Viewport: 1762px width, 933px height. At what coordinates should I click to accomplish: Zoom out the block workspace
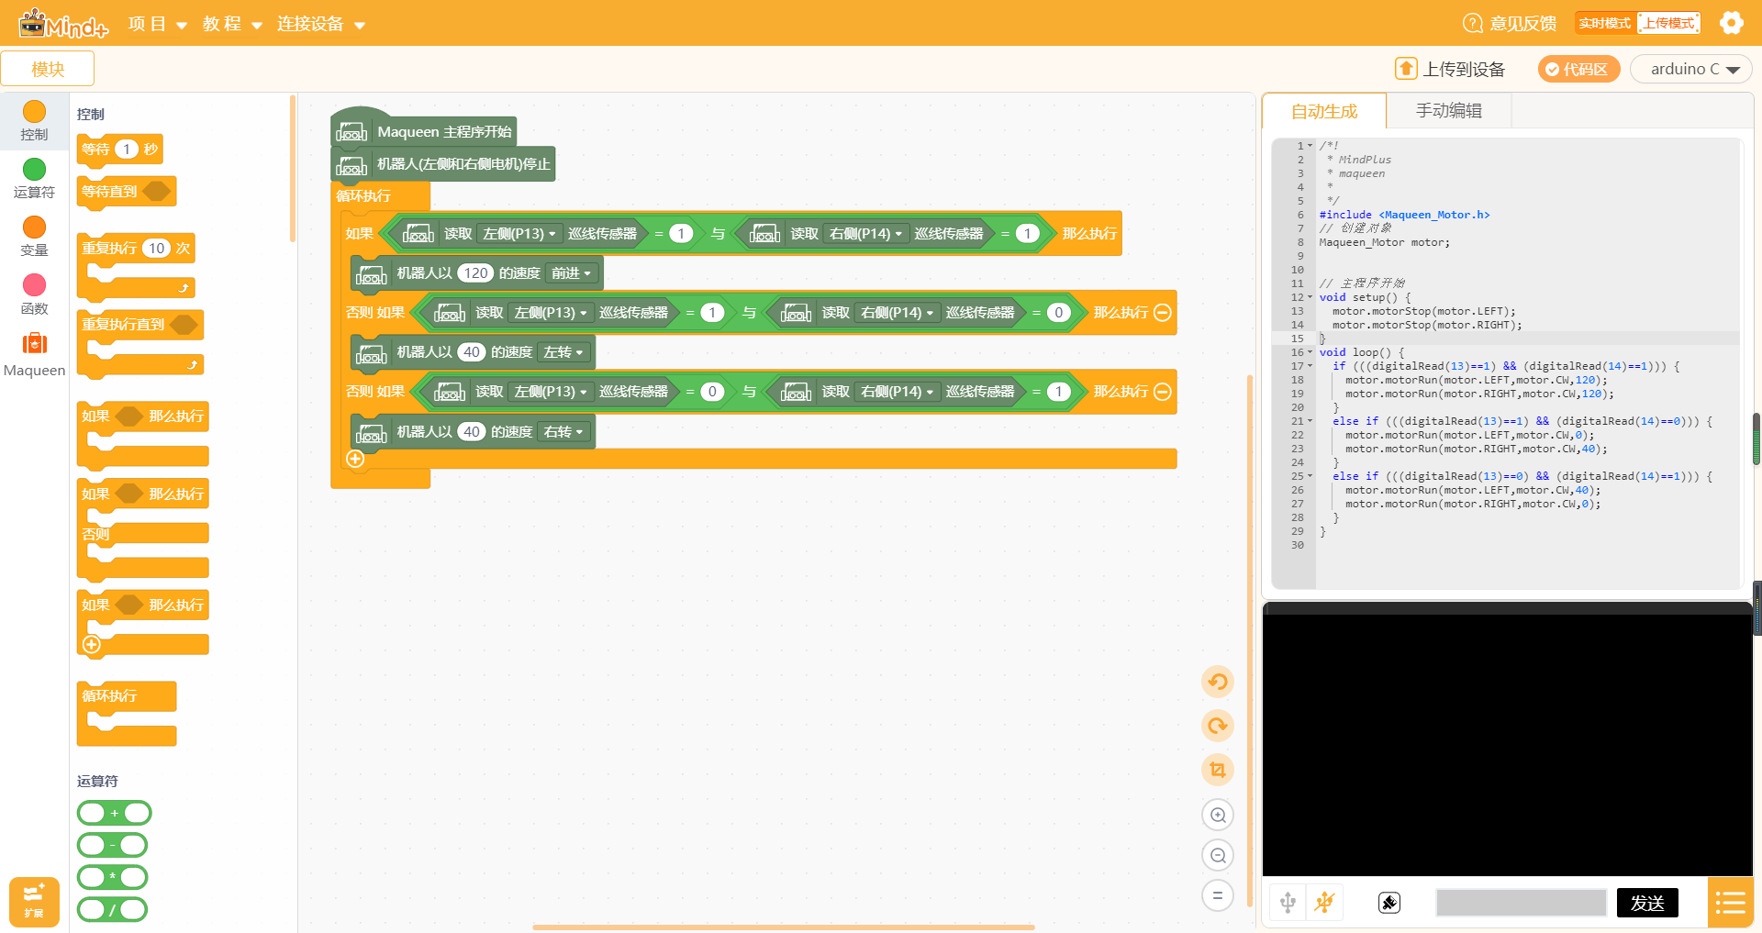pyautogui.click(x=1218, y=855)
